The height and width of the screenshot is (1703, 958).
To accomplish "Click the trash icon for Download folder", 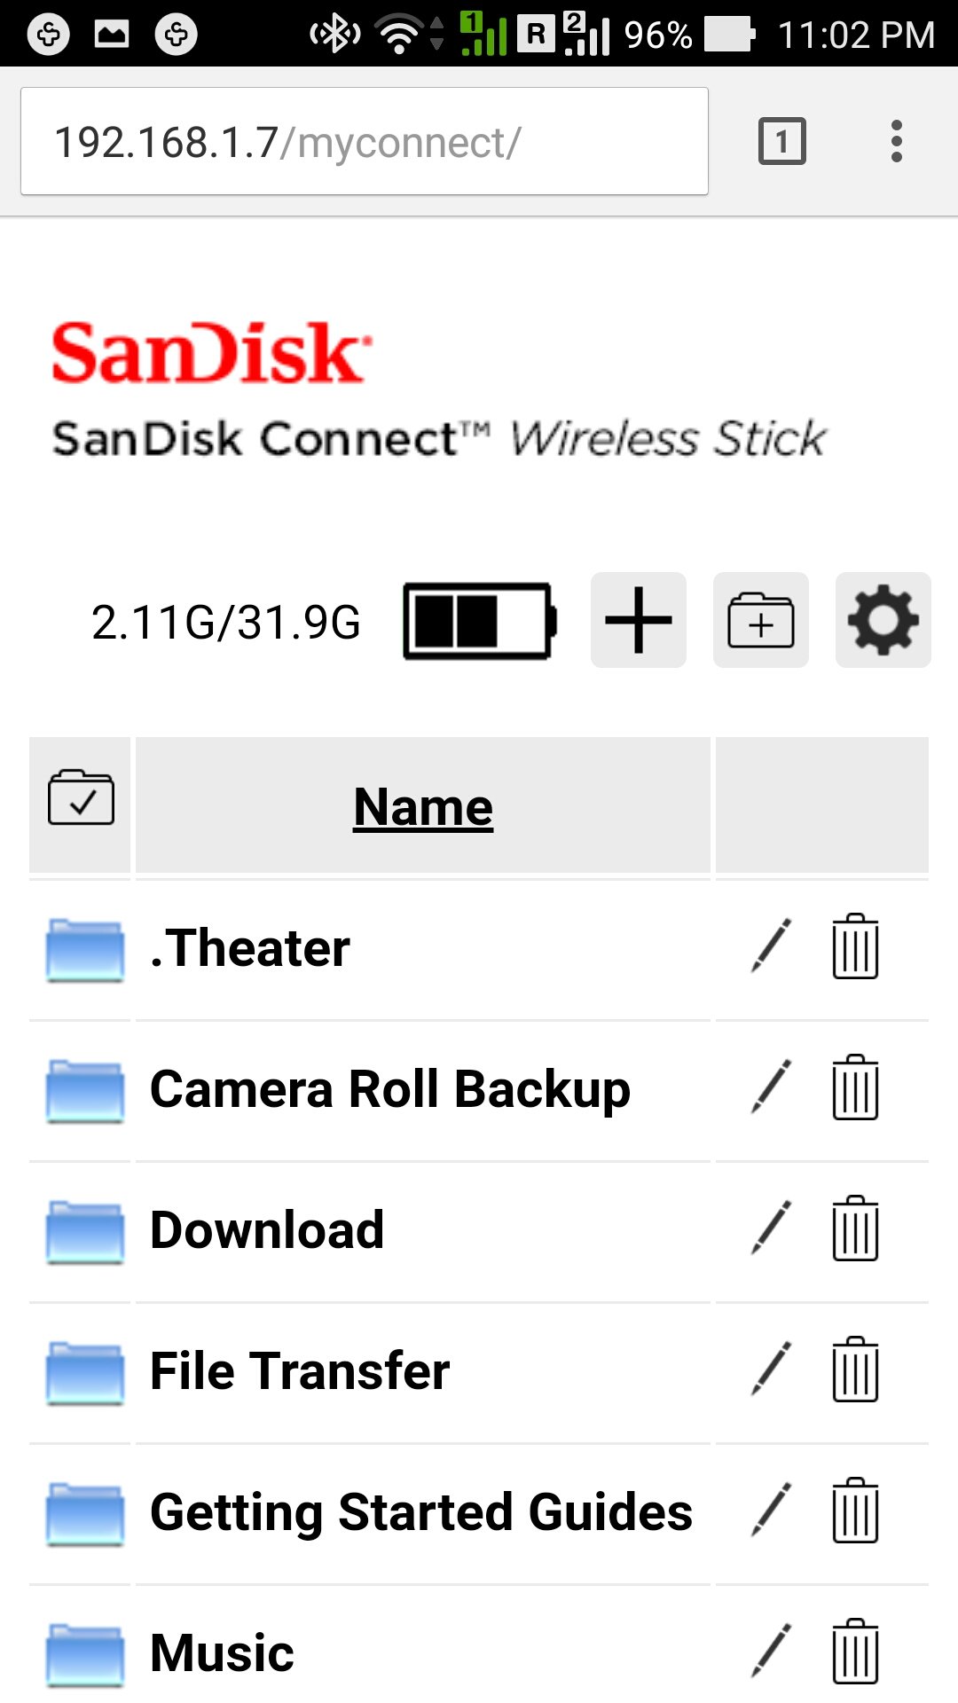I will point(855,1228).
